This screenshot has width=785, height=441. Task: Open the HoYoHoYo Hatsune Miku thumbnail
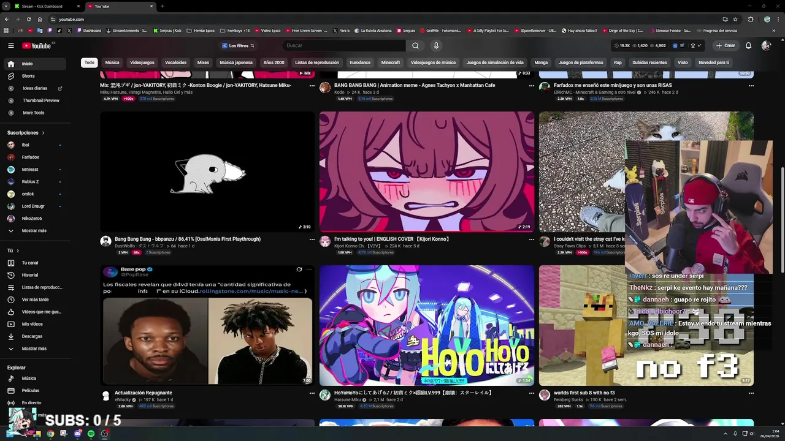tap(427, 325)
